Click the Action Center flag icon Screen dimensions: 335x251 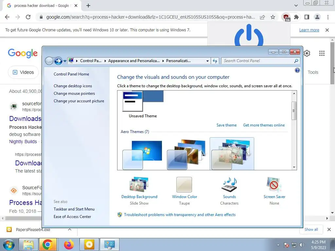286,245
